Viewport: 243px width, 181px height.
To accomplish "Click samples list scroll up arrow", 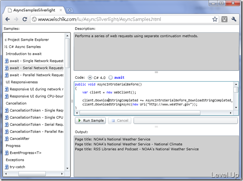I will (x=67, y=36).
